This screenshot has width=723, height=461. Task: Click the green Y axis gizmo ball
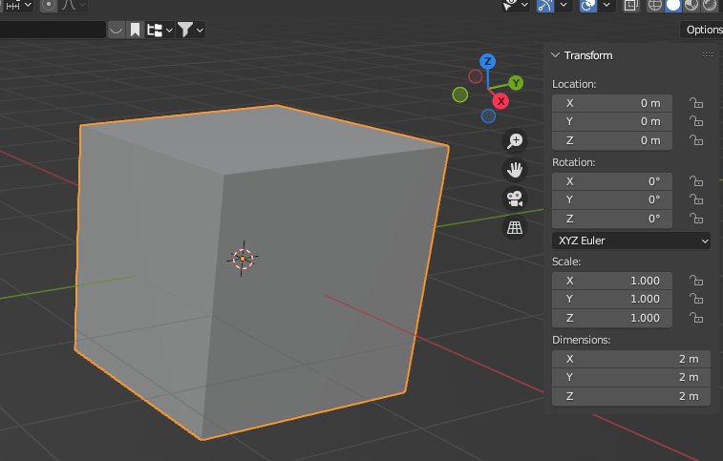(x=515, y=83)
